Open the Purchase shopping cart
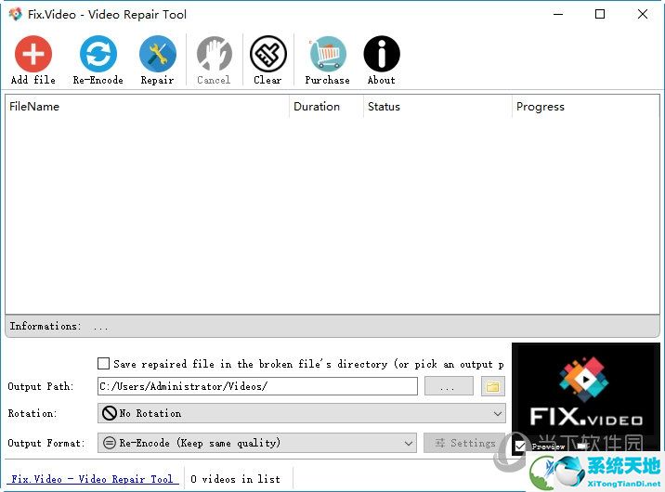This screenshot has height=492, width=665. (327, 55)
